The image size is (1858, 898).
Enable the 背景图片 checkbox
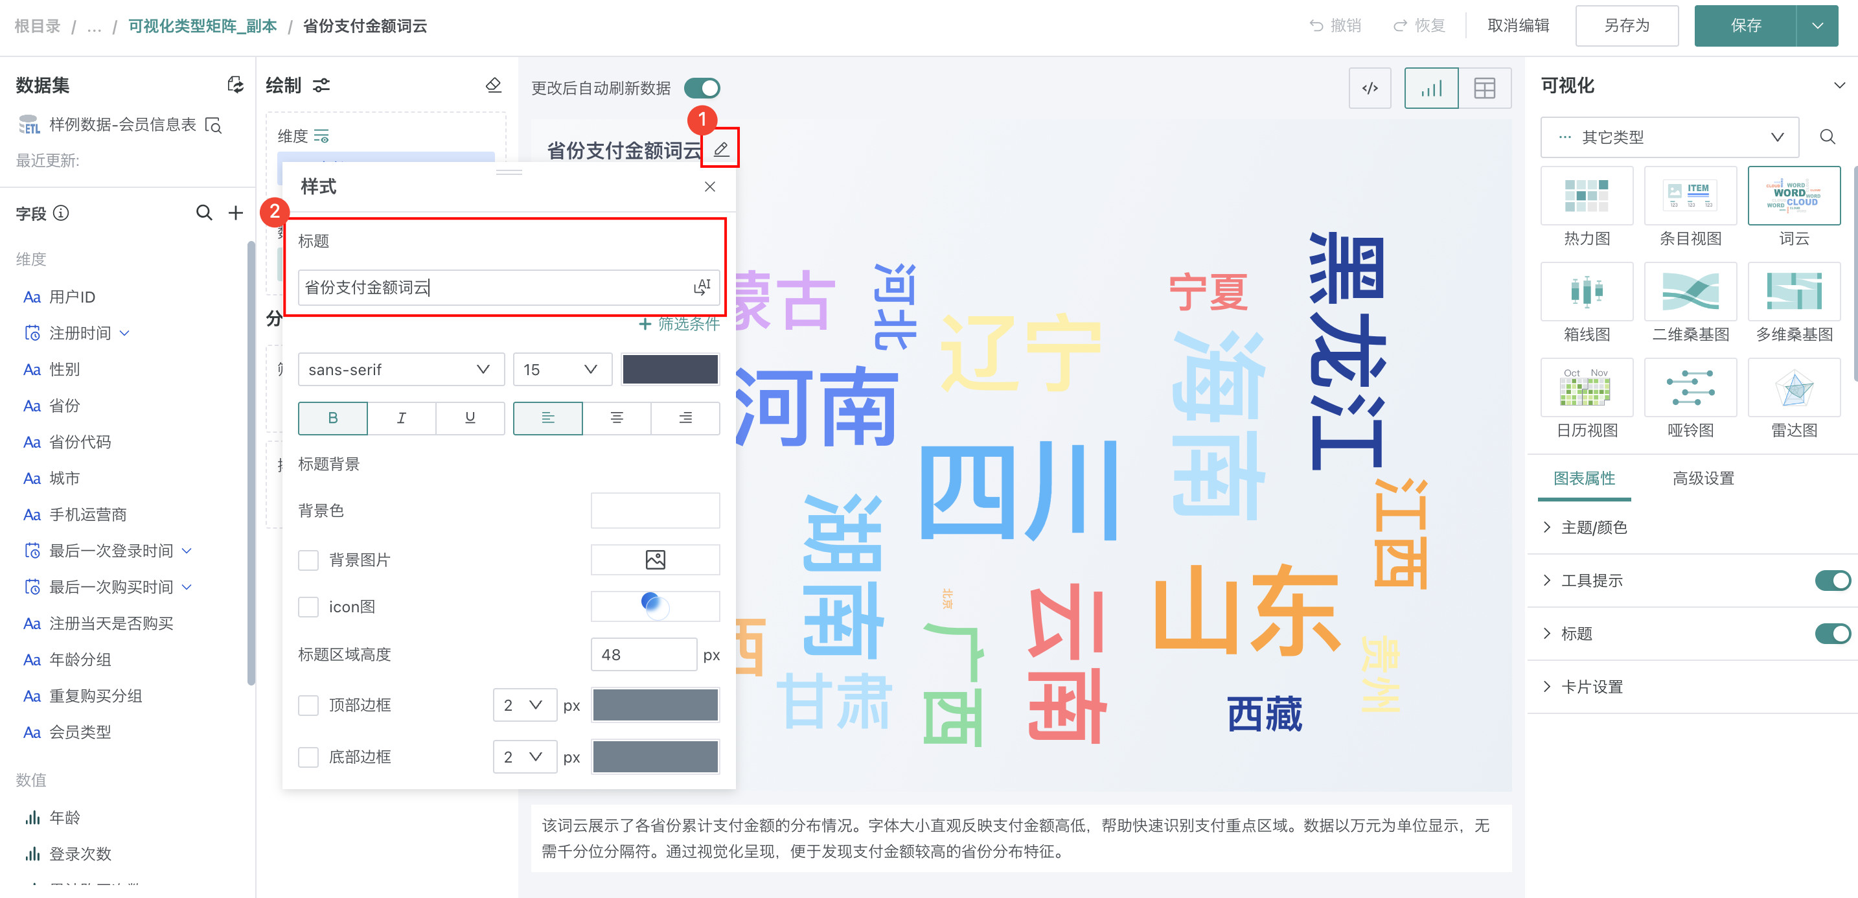(x=309, y=560)
